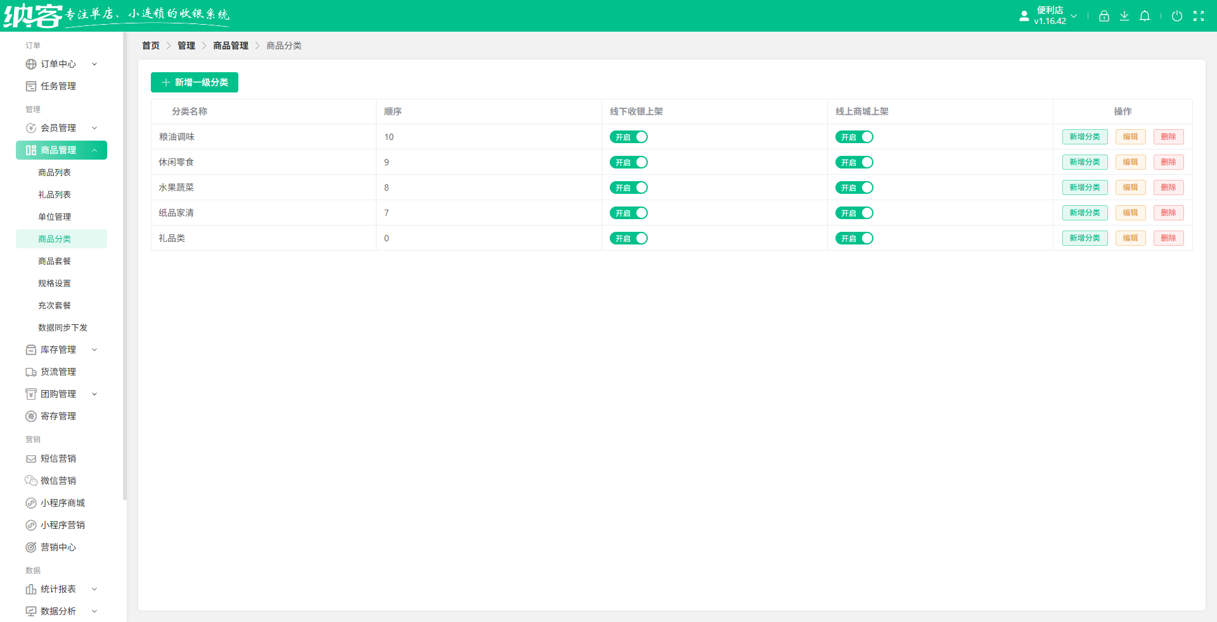
Task: Click the 微信营销 WeChat icon
Action: pyautogui.click(x=31, y=481)
